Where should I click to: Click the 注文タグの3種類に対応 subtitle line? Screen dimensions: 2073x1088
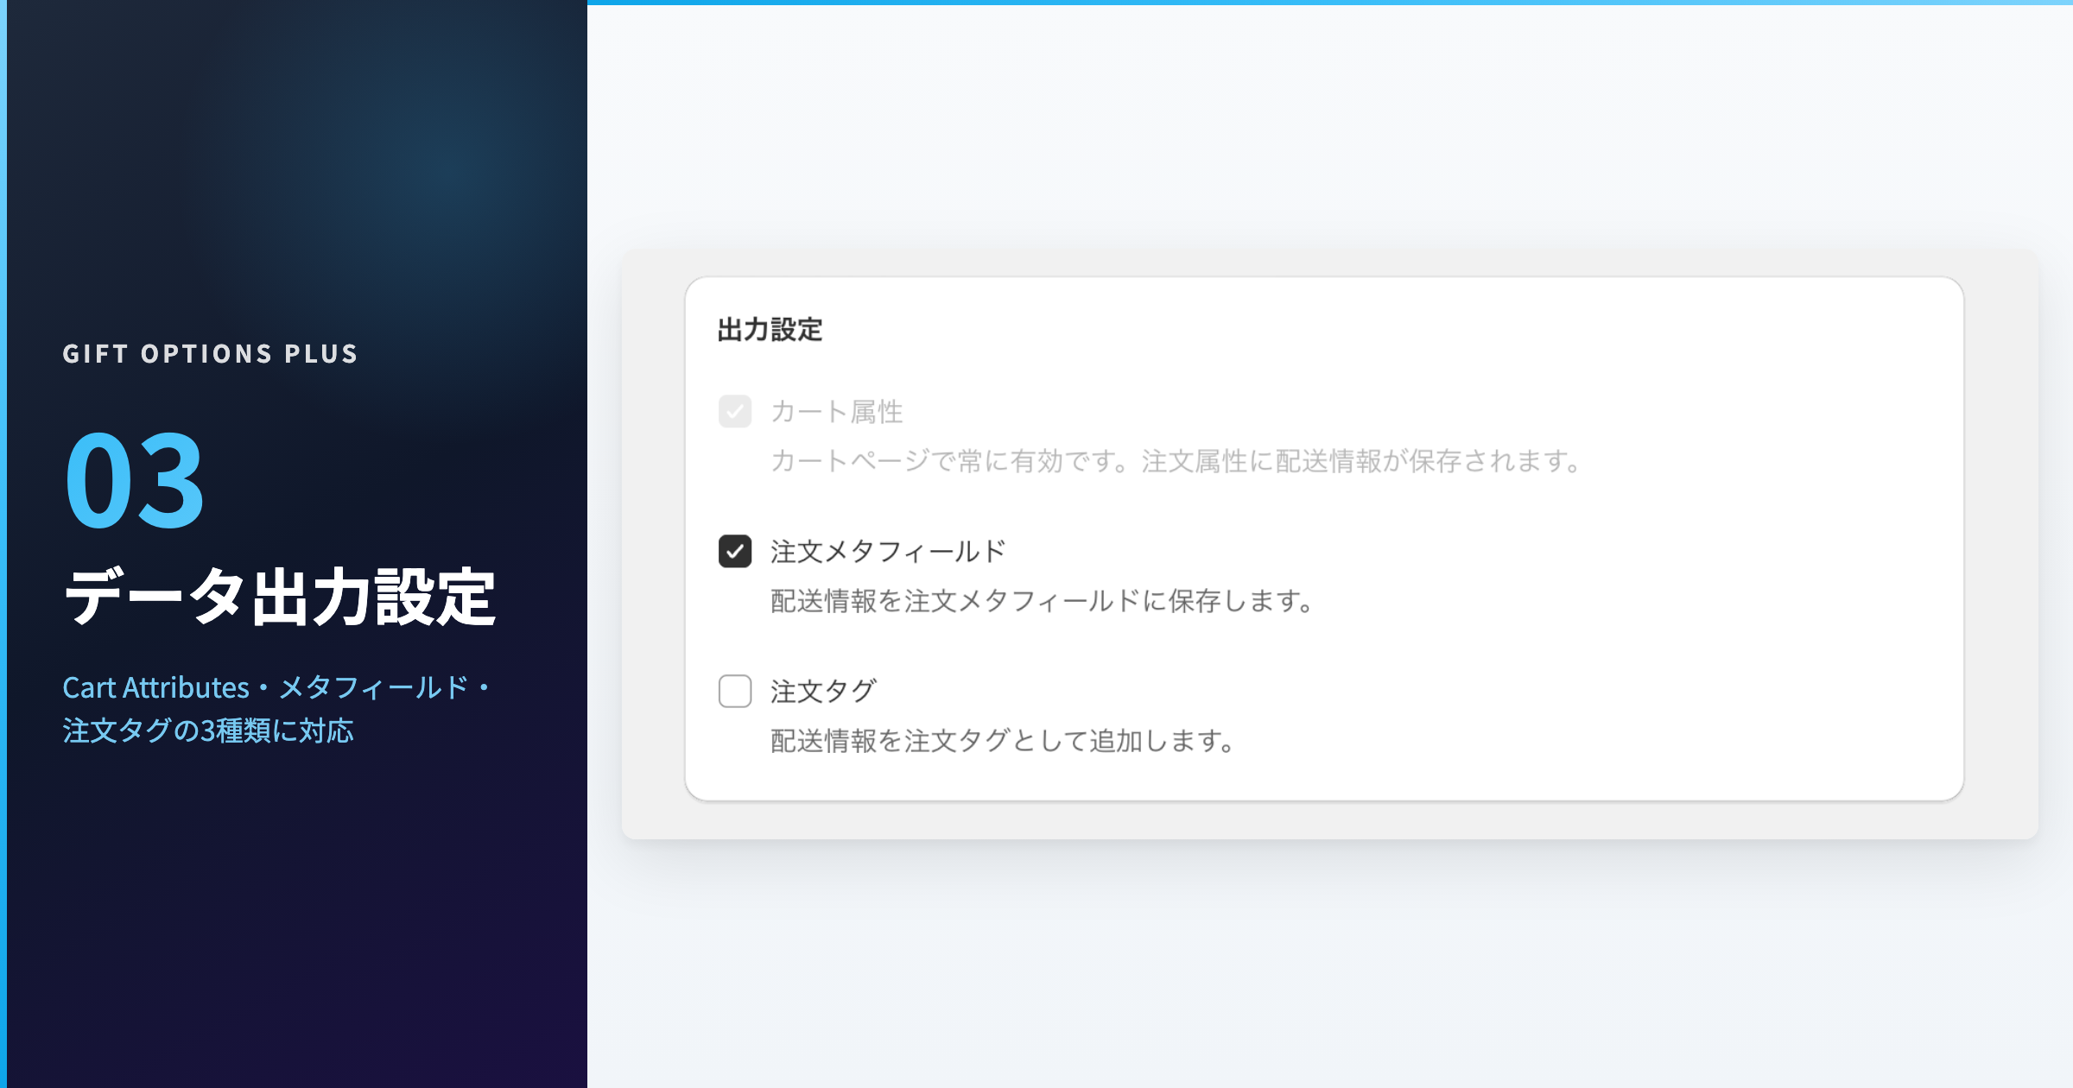[208, 731]
